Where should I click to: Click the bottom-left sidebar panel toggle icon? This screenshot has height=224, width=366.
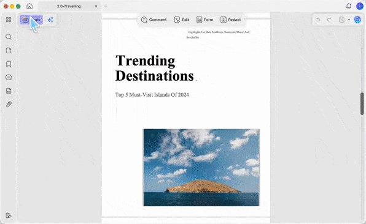tap(9, 215)
